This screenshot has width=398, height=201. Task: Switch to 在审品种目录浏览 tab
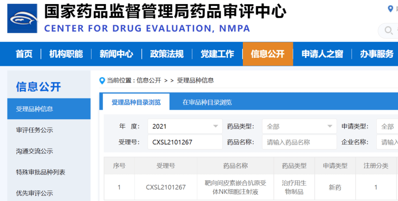pos(207,103)
